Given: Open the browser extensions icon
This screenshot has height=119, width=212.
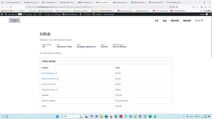Looking at the screenshot, I should point(205,7).
